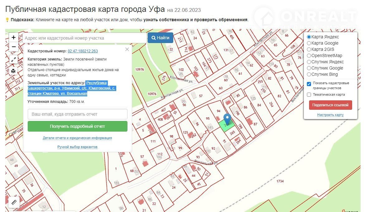Expand Детали отчета и юридическая информация
The width and height of the screenshot is (368, 212).
(77, 138)
